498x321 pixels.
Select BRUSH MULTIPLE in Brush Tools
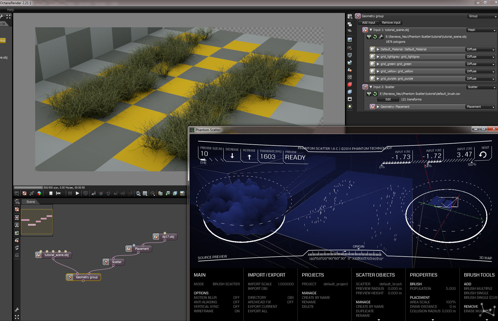pos(478,288)
